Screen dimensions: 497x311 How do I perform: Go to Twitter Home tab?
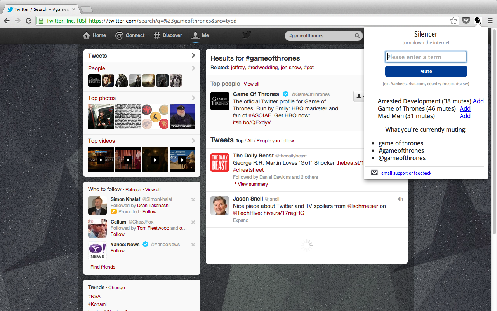(x=94, y=35)
